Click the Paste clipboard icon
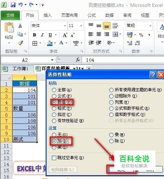Viewport: 164px width, 179px height. [x=9, y=27]
